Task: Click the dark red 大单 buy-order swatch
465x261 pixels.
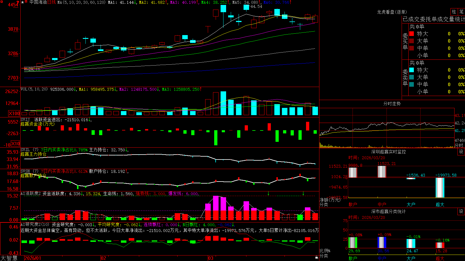Action: pyautogui.click(x=412, y=41)
